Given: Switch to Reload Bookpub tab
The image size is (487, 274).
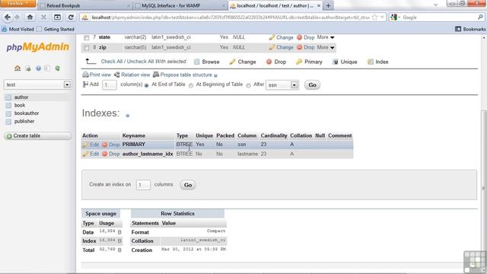Looking at the screenshot, I should 84,5.
